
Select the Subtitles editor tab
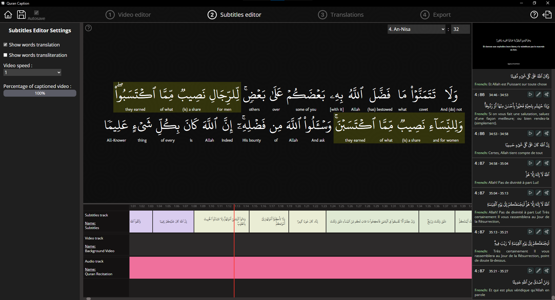[234, 15]
